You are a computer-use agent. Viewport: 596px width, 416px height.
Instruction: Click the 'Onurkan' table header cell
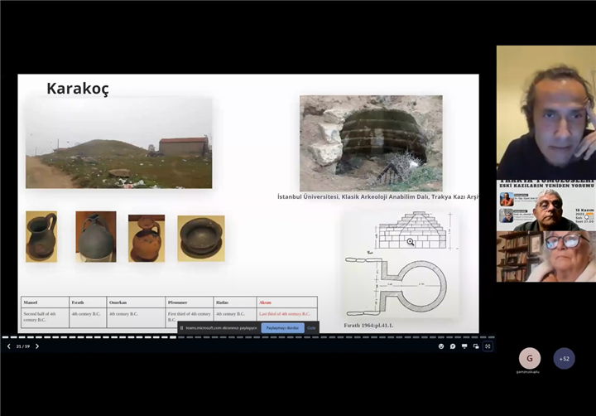[136, 302]
